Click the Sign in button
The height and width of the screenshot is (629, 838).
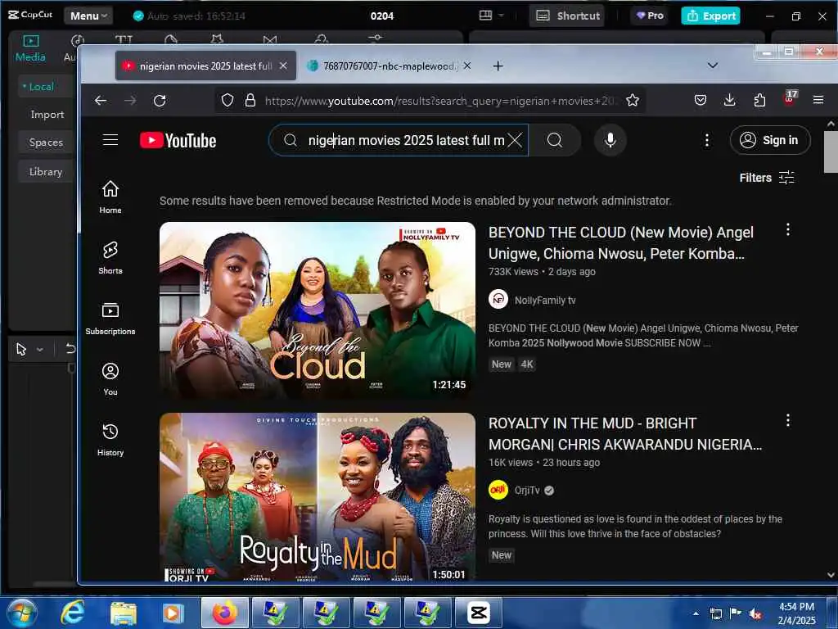coord(769,140)
